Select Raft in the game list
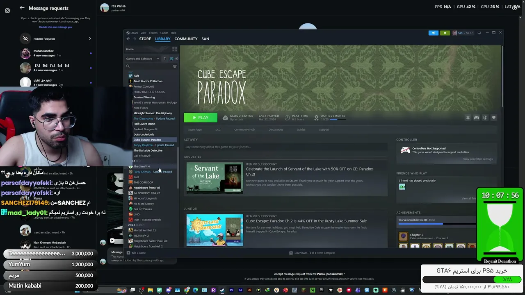This screenshot has width=525, height=295. pyautogui.click(x=136, y=76)
